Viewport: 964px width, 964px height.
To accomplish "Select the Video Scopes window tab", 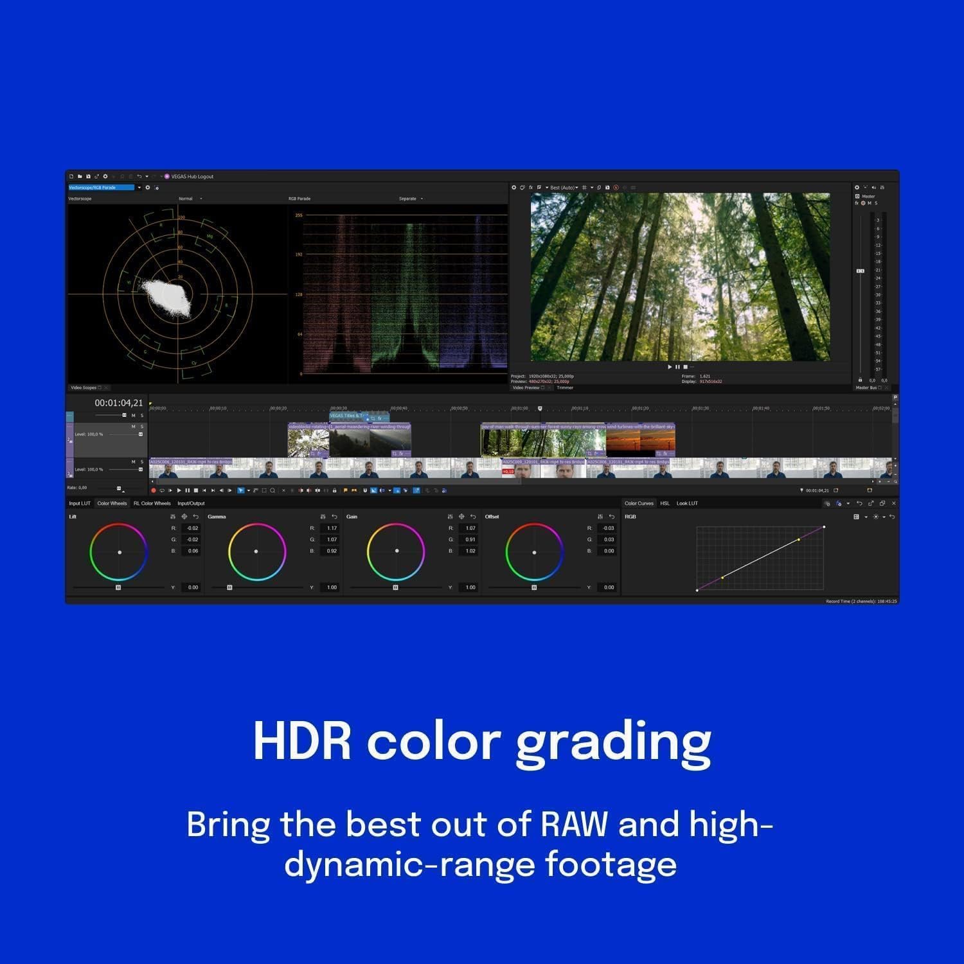I will [x=84, y=388].
